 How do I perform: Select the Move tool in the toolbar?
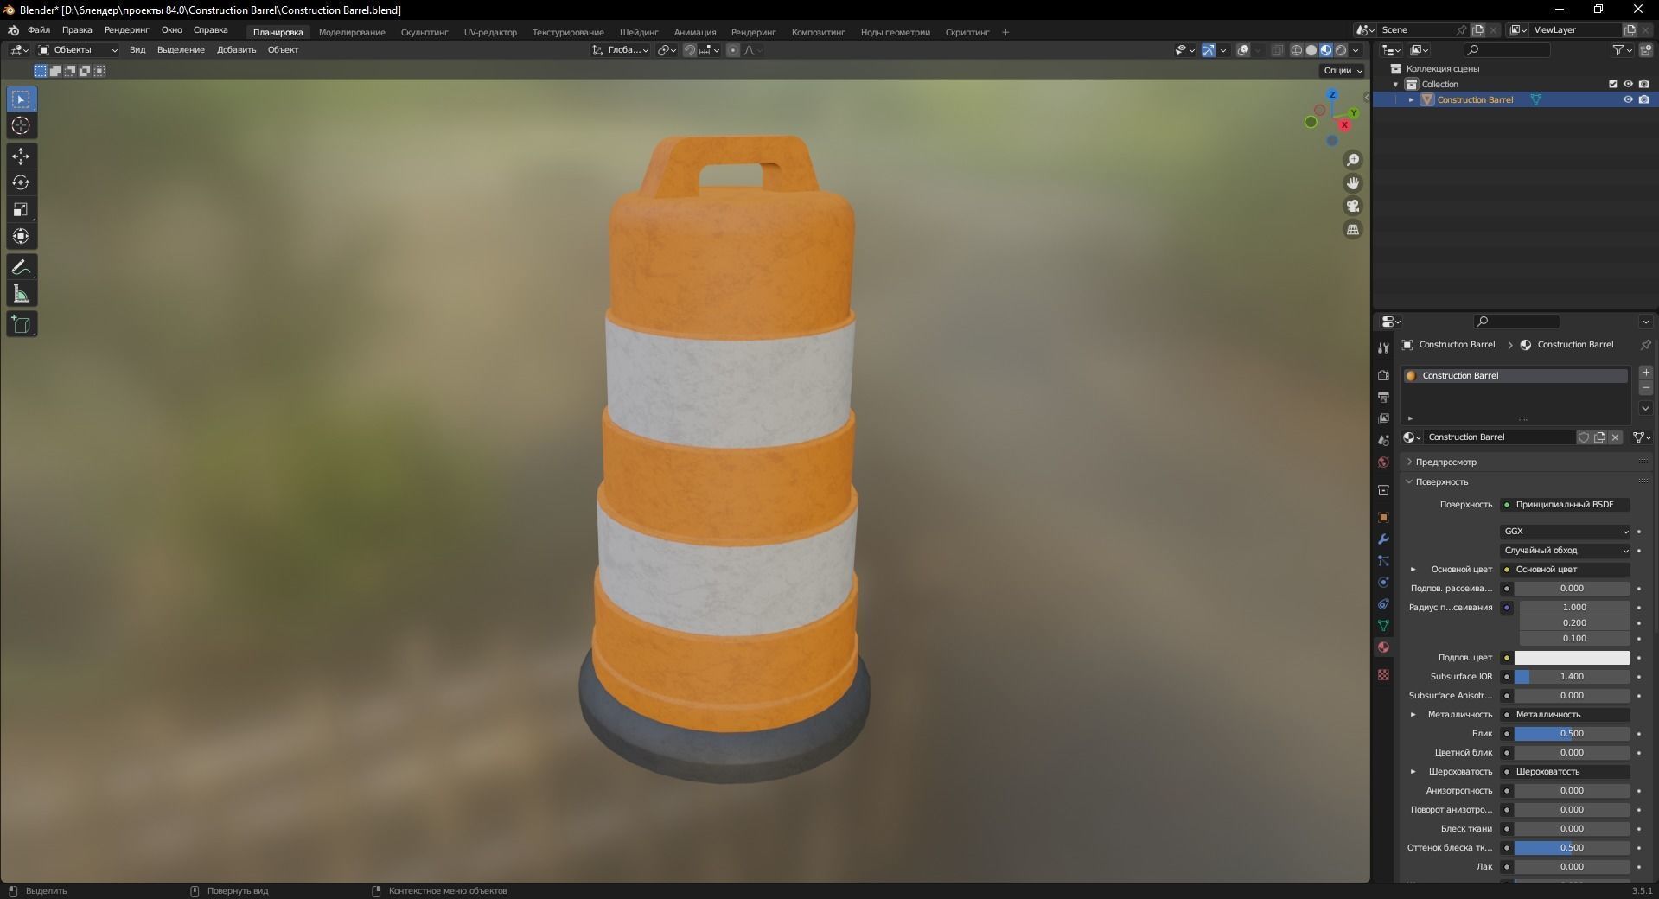click(x=21, y=156)
